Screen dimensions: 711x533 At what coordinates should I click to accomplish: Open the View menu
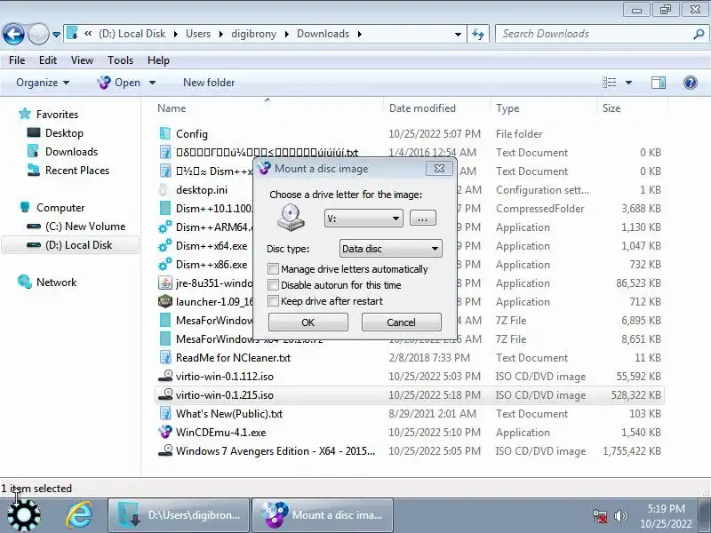pyautogui.click(x=82, y=60)
